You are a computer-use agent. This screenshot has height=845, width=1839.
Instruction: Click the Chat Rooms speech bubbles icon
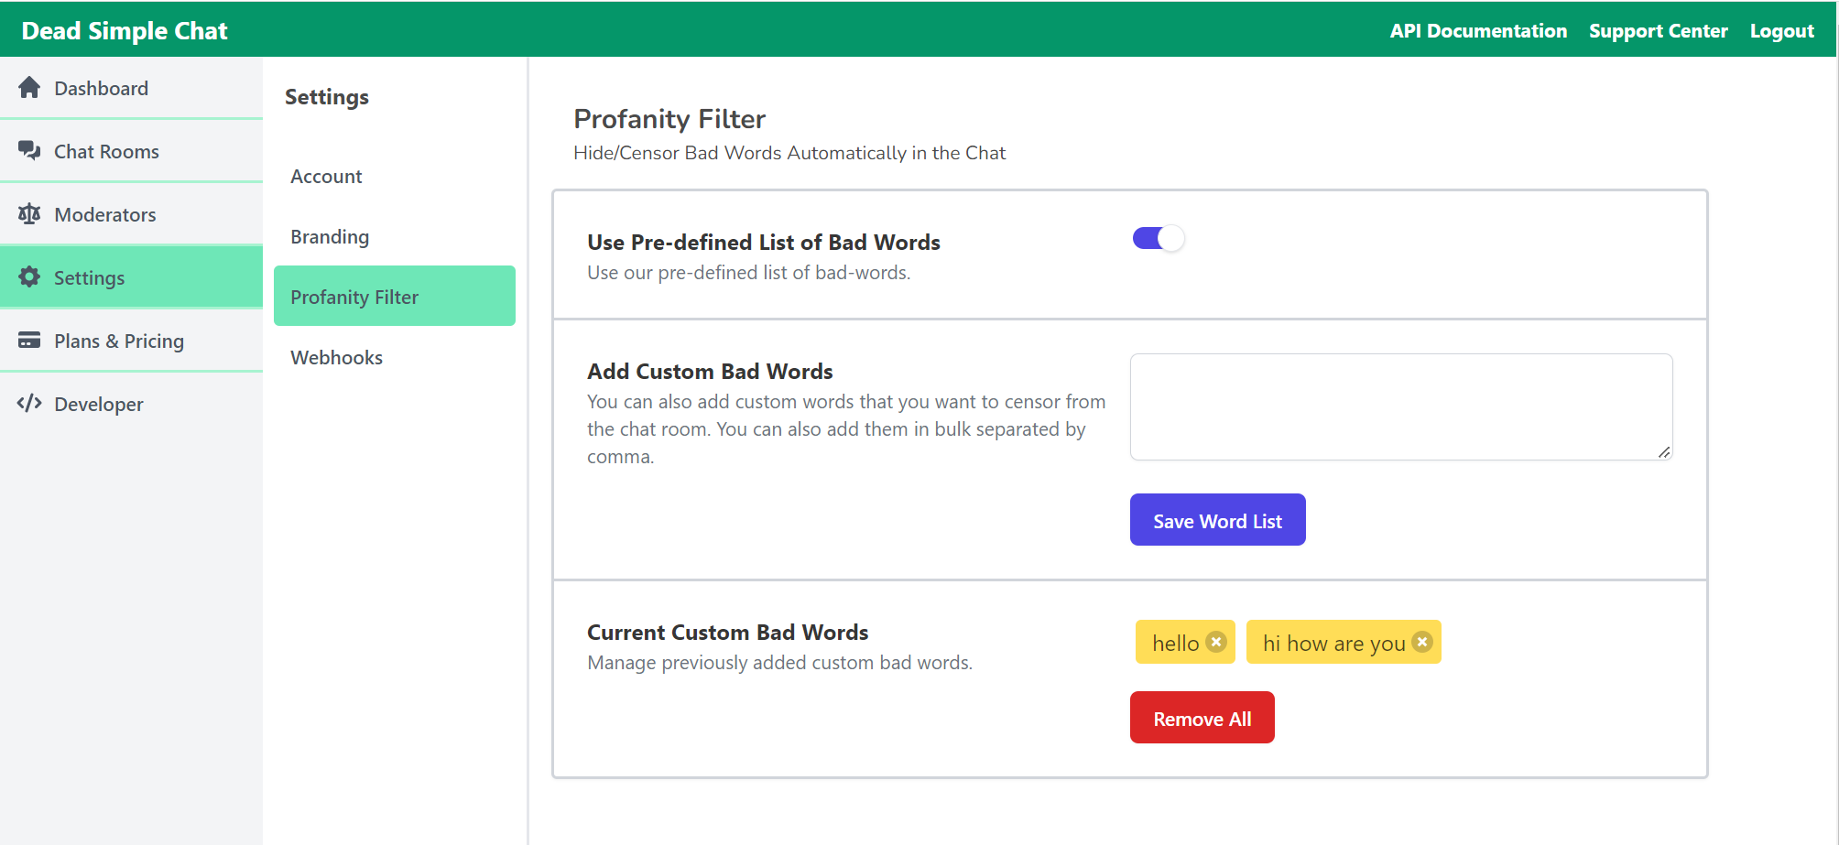coord(29,151)
